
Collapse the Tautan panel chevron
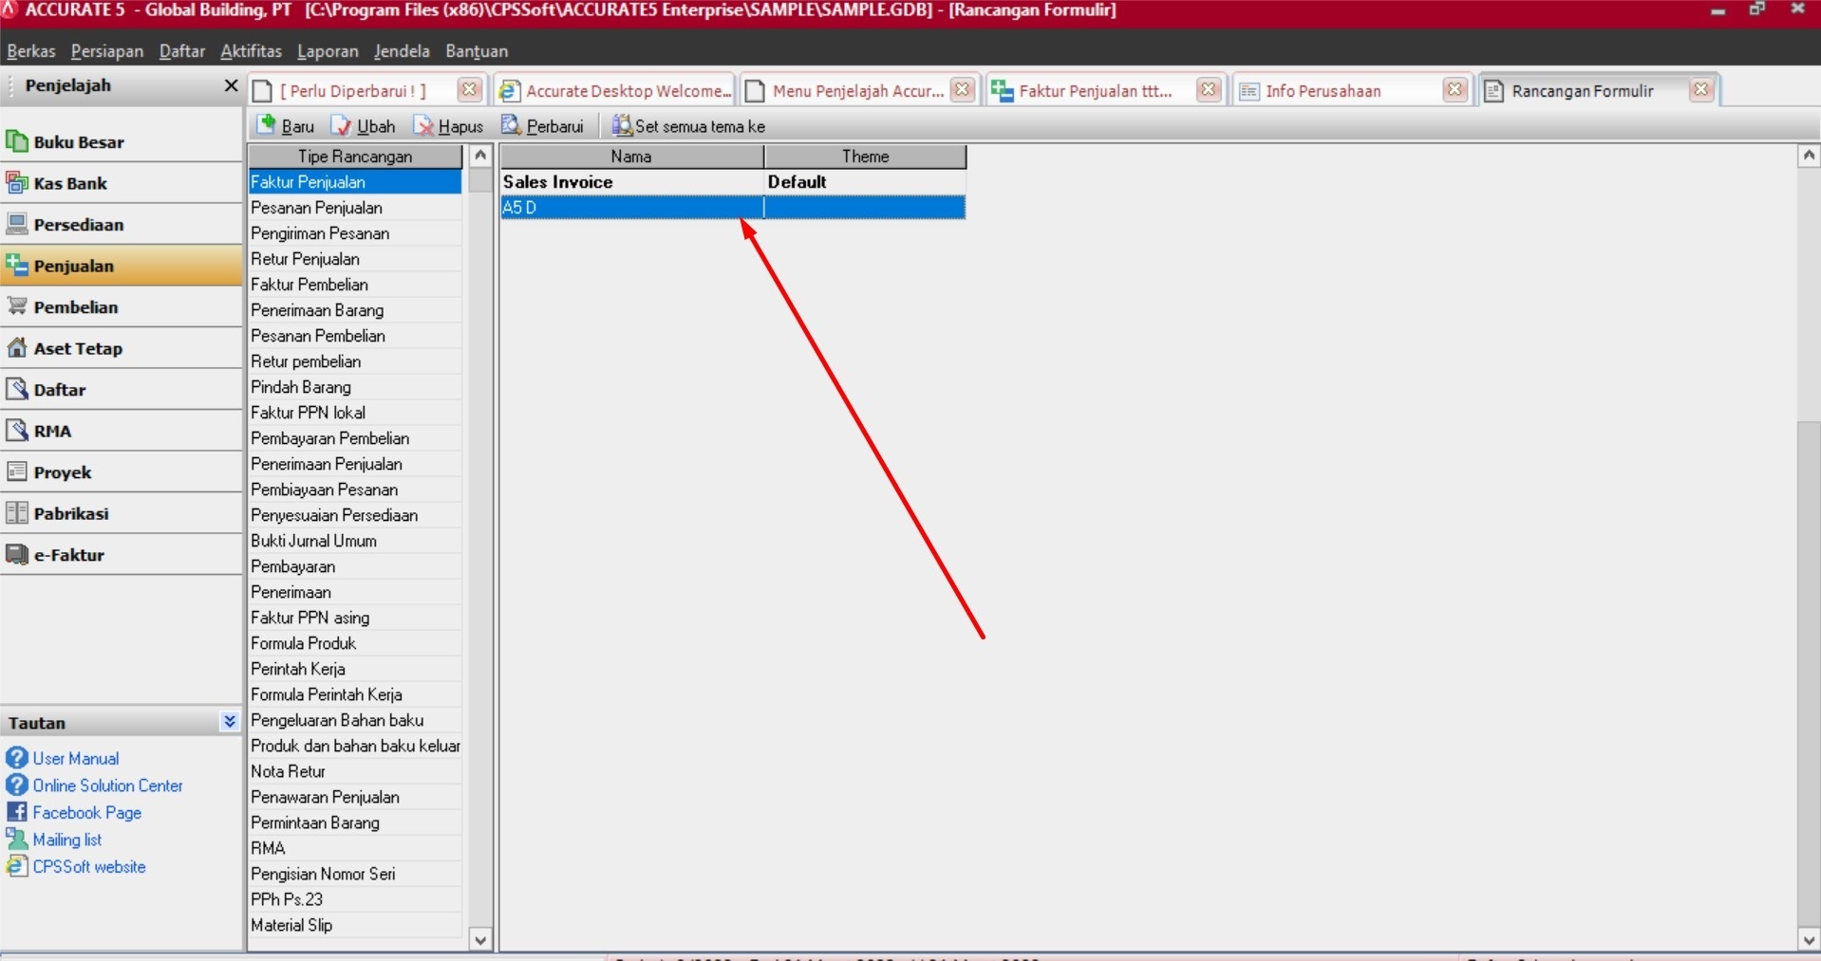click(229, 722)
